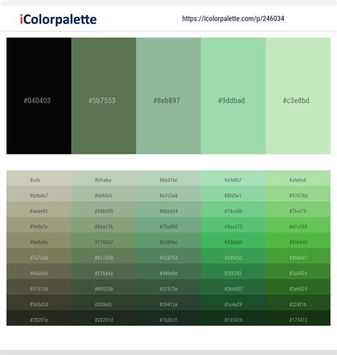Image resolution: width=337 pixels, height=355 pixels.
Task: Click the iColorpalette logo
Action: [58, 19]
